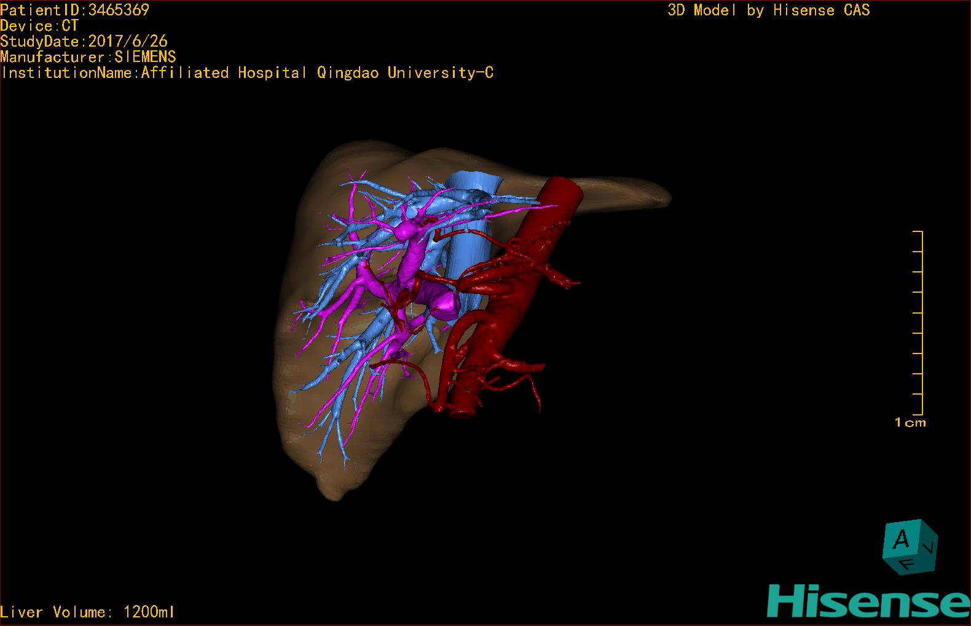This screenshot has height=626, width=971.
Task: Click the '3D Model by Hisense CAS' caption
Action: tap(769, 10)
